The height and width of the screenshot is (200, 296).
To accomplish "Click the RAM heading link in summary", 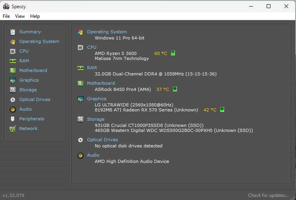I will [92, 68].
